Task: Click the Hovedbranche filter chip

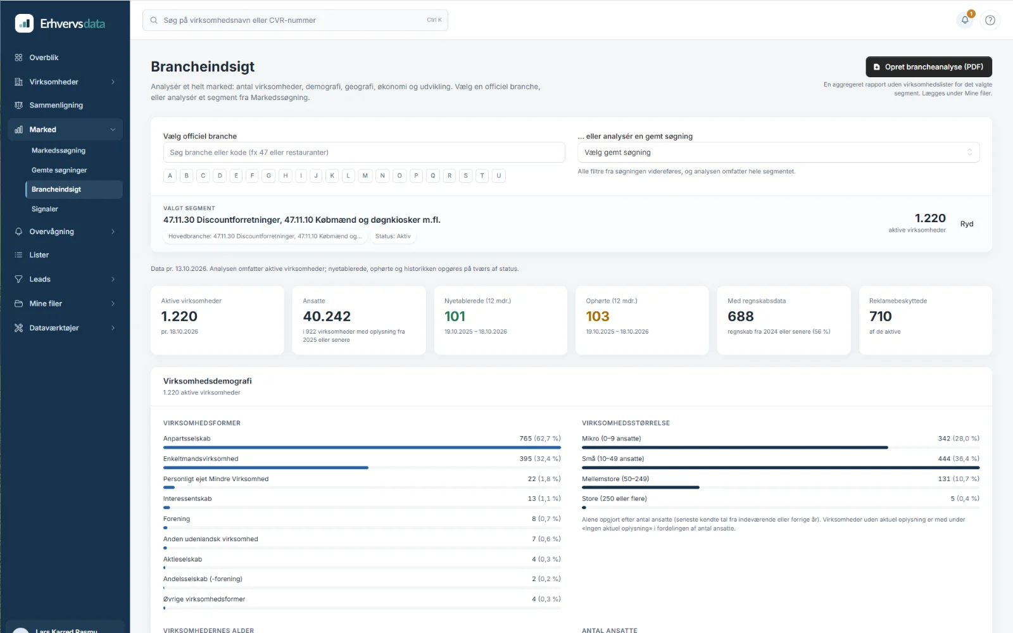Action: tap(265, 236)
